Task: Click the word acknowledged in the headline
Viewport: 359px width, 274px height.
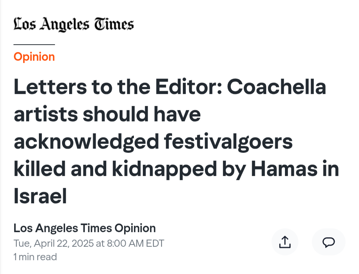Action: pos(86,142)
